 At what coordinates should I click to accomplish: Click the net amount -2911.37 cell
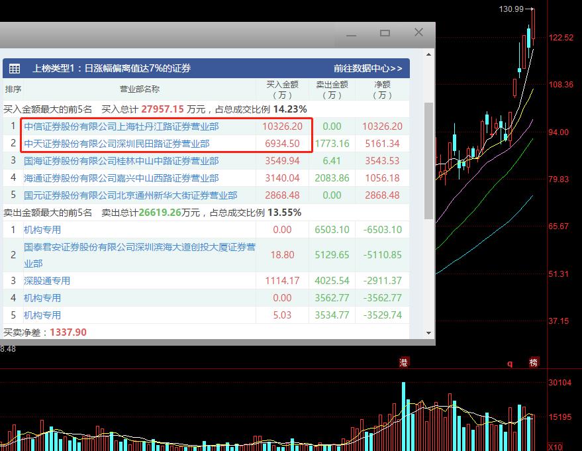[382, 281]
